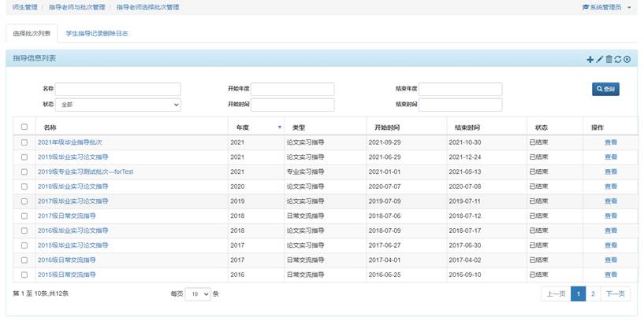Screen dimensions: 644x321
Task: Open the 状态 dropdown showing 全部
Action: click(x=118, y=105)
